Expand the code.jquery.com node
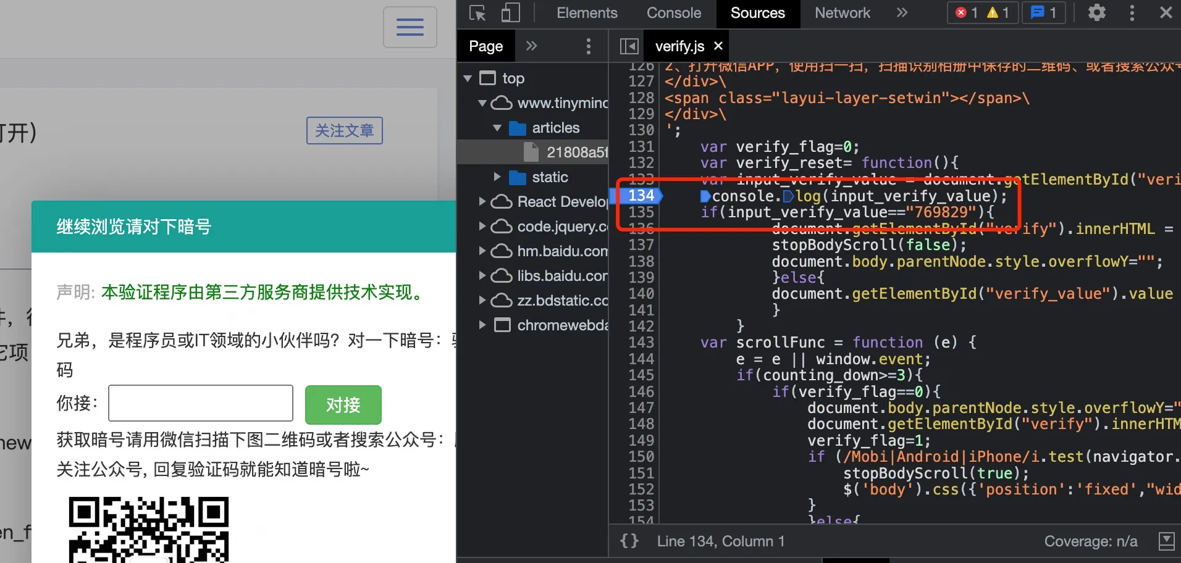This screenshot has width=1181, height=563. point(482,227)
